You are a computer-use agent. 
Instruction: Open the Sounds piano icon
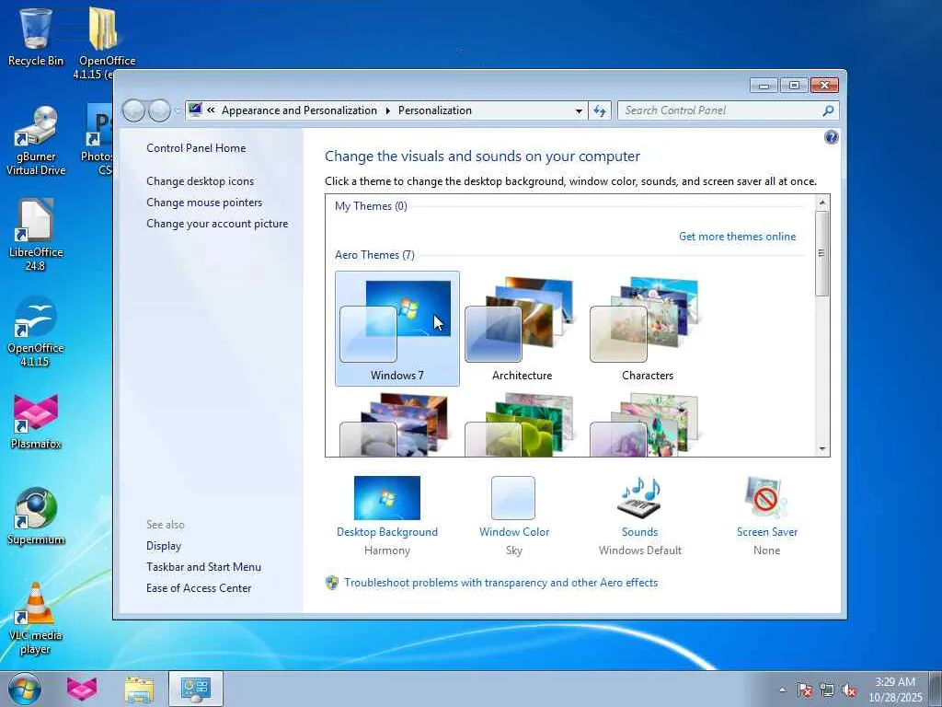[639, 498]
